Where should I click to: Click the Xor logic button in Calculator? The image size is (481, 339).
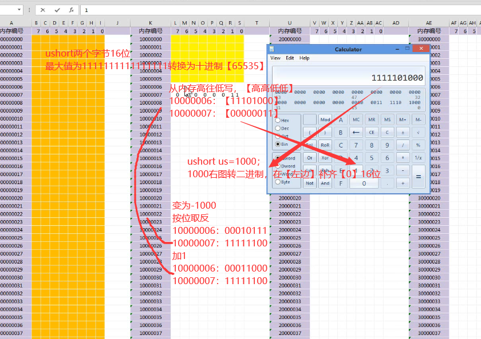coord(325,158)
